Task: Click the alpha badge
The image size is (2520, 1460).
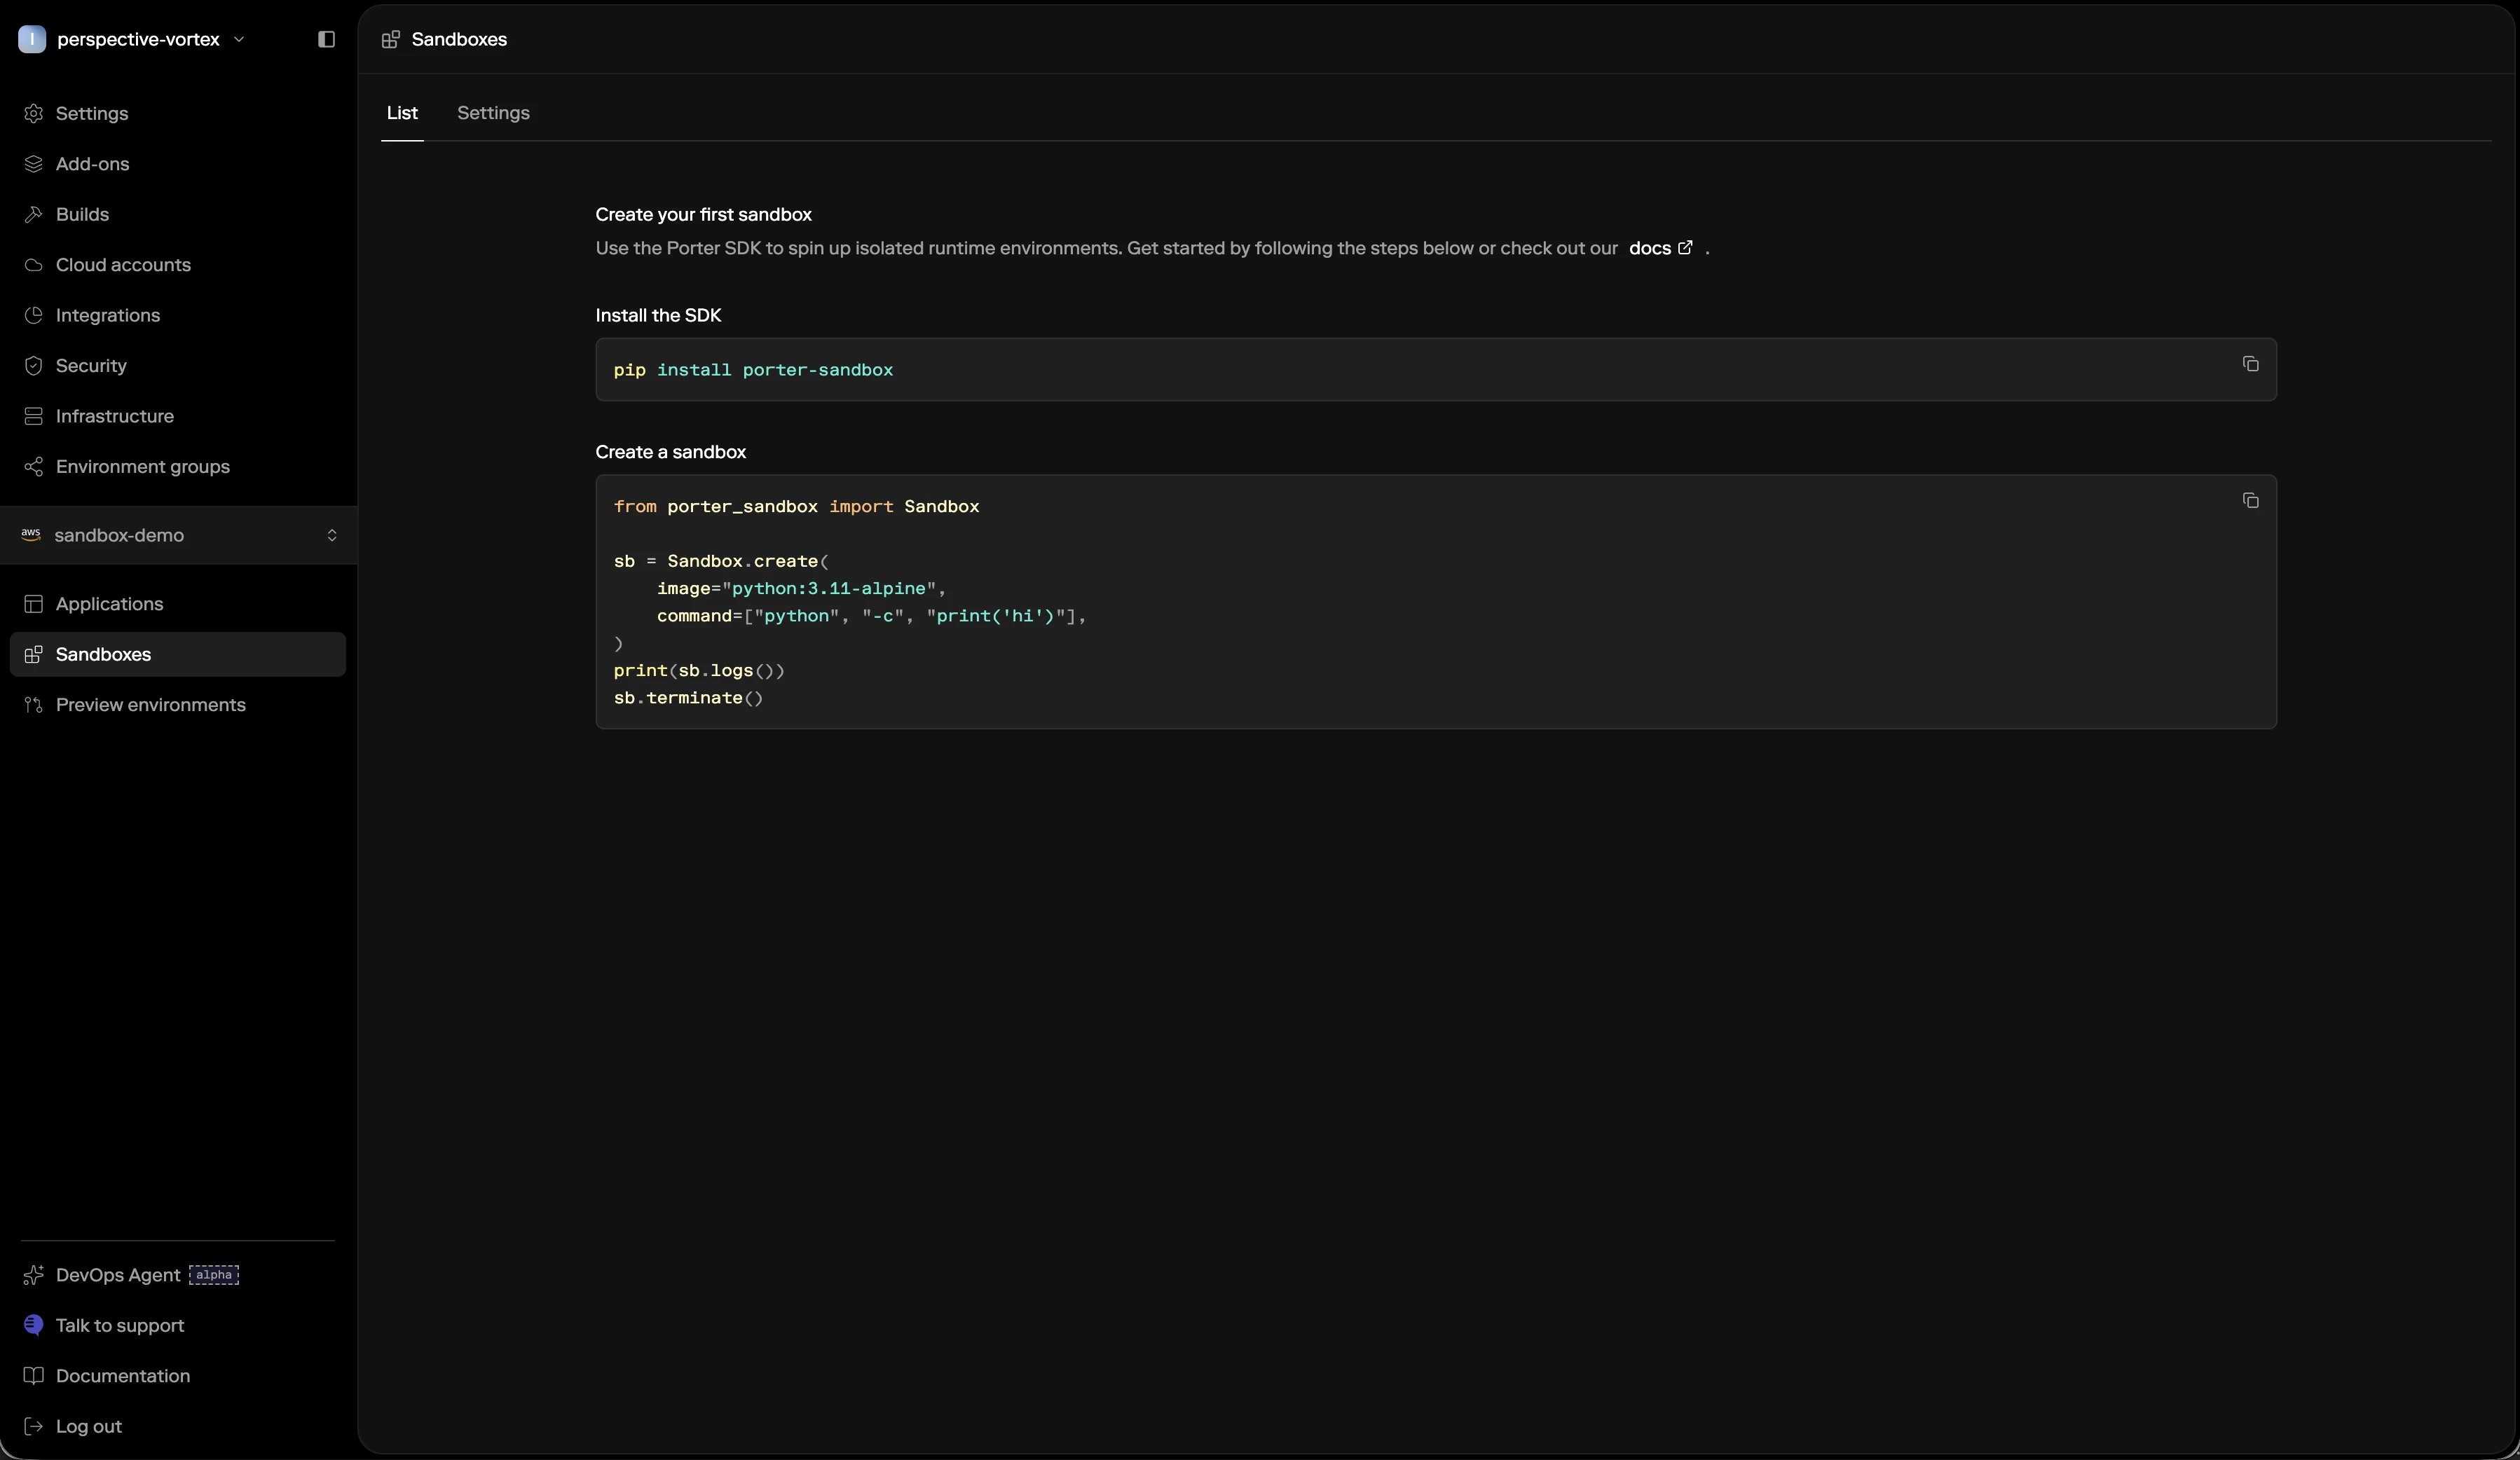Action: point(214,1275)
